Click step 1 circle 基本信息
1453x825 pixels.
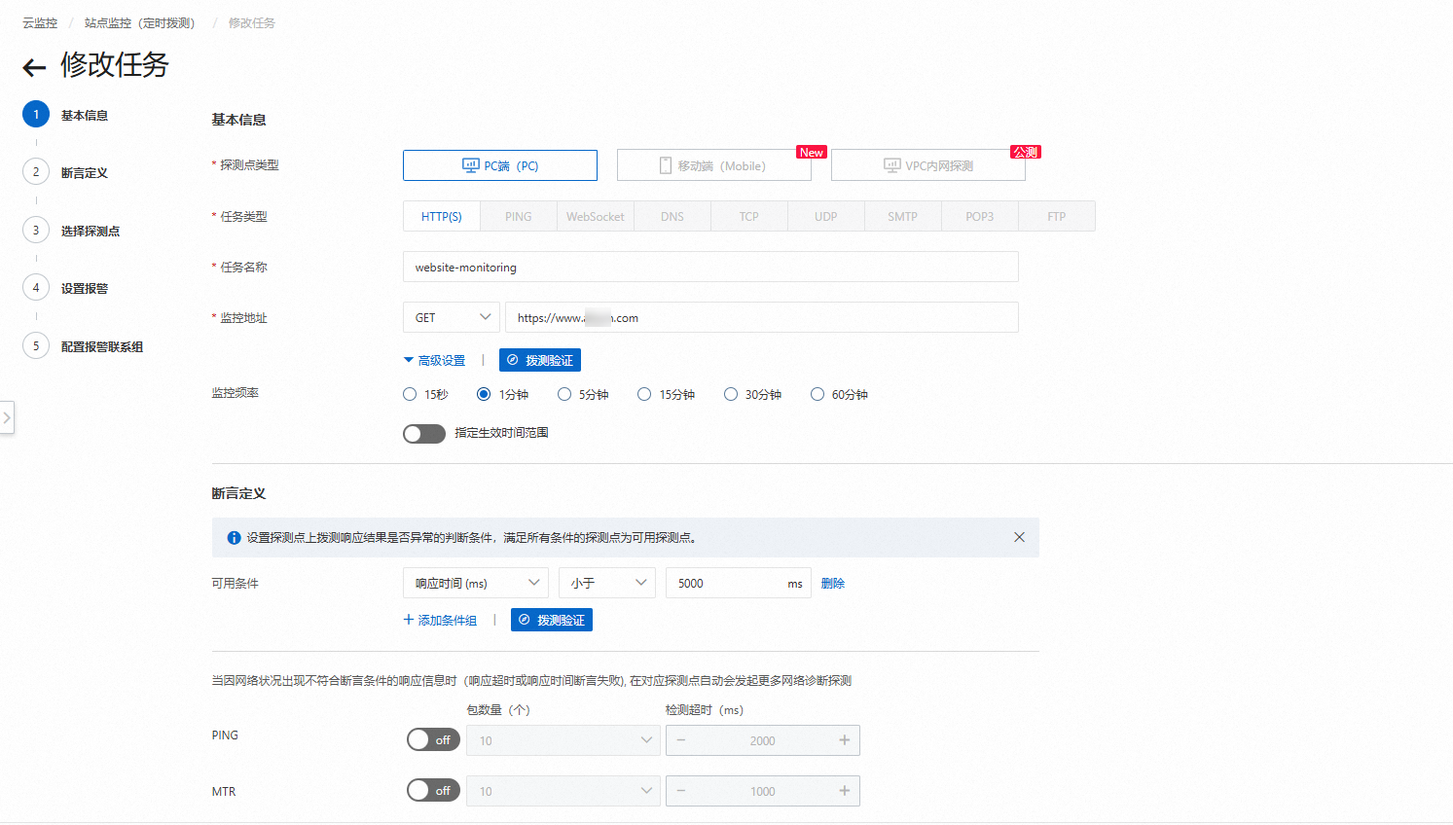[x=36, y=115]
